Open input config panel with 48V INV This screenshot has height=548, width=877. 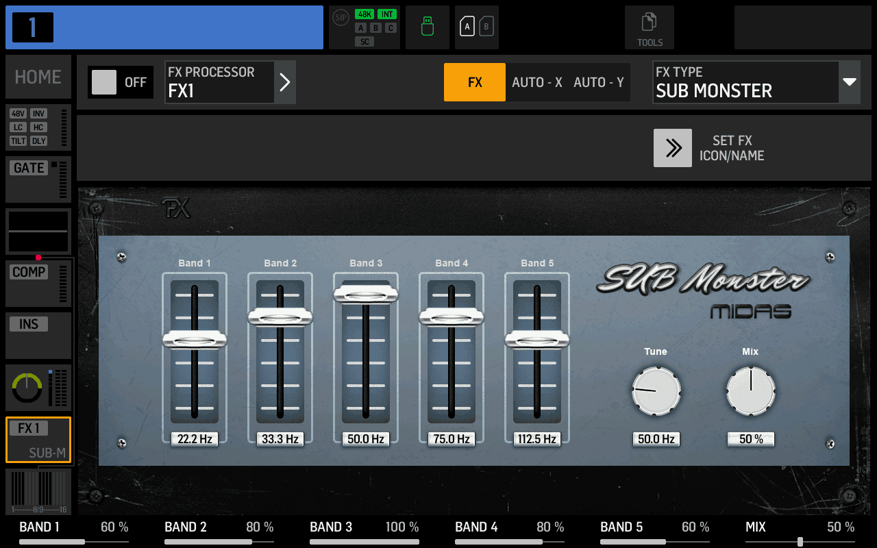pyautogui.click(x=38, y=127)
